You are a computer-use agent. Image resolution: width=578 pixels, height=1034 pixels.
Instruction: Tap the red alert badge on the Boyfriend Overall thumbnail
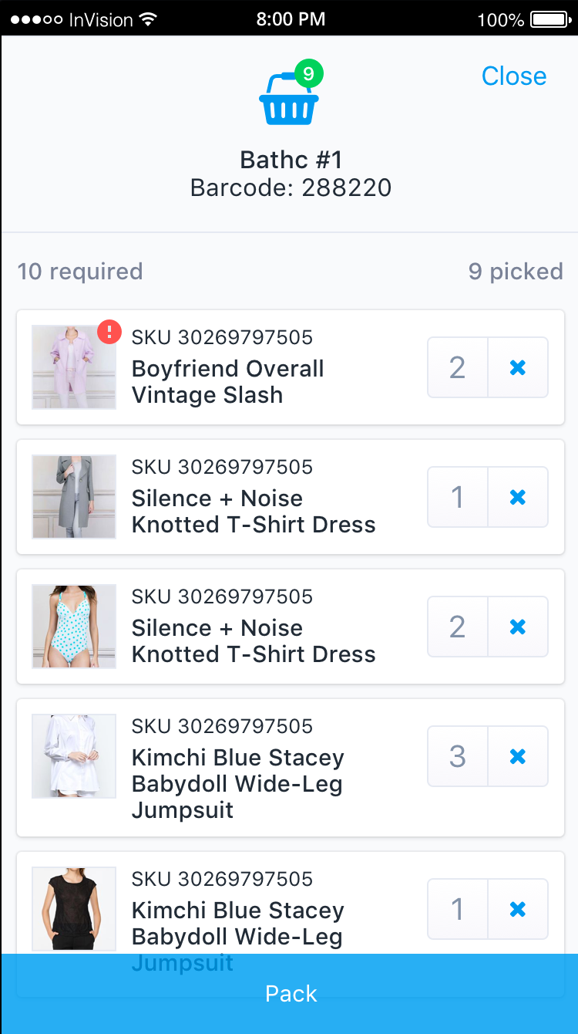[109, 332]
